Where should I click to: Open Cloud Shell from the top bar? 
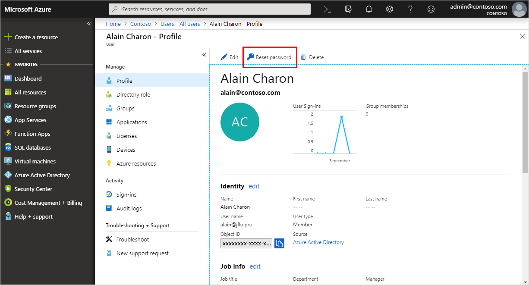(x=327, y=9)
